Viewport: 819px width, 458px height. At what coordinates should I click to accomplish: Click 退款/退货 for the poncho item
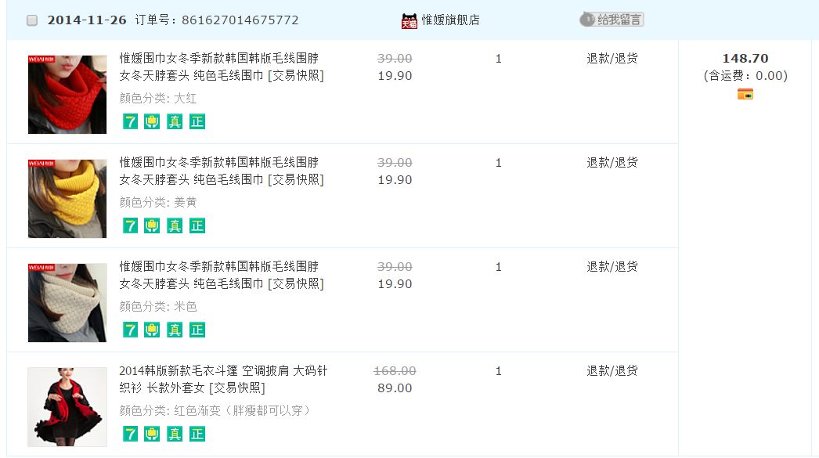tap(612, 370)
